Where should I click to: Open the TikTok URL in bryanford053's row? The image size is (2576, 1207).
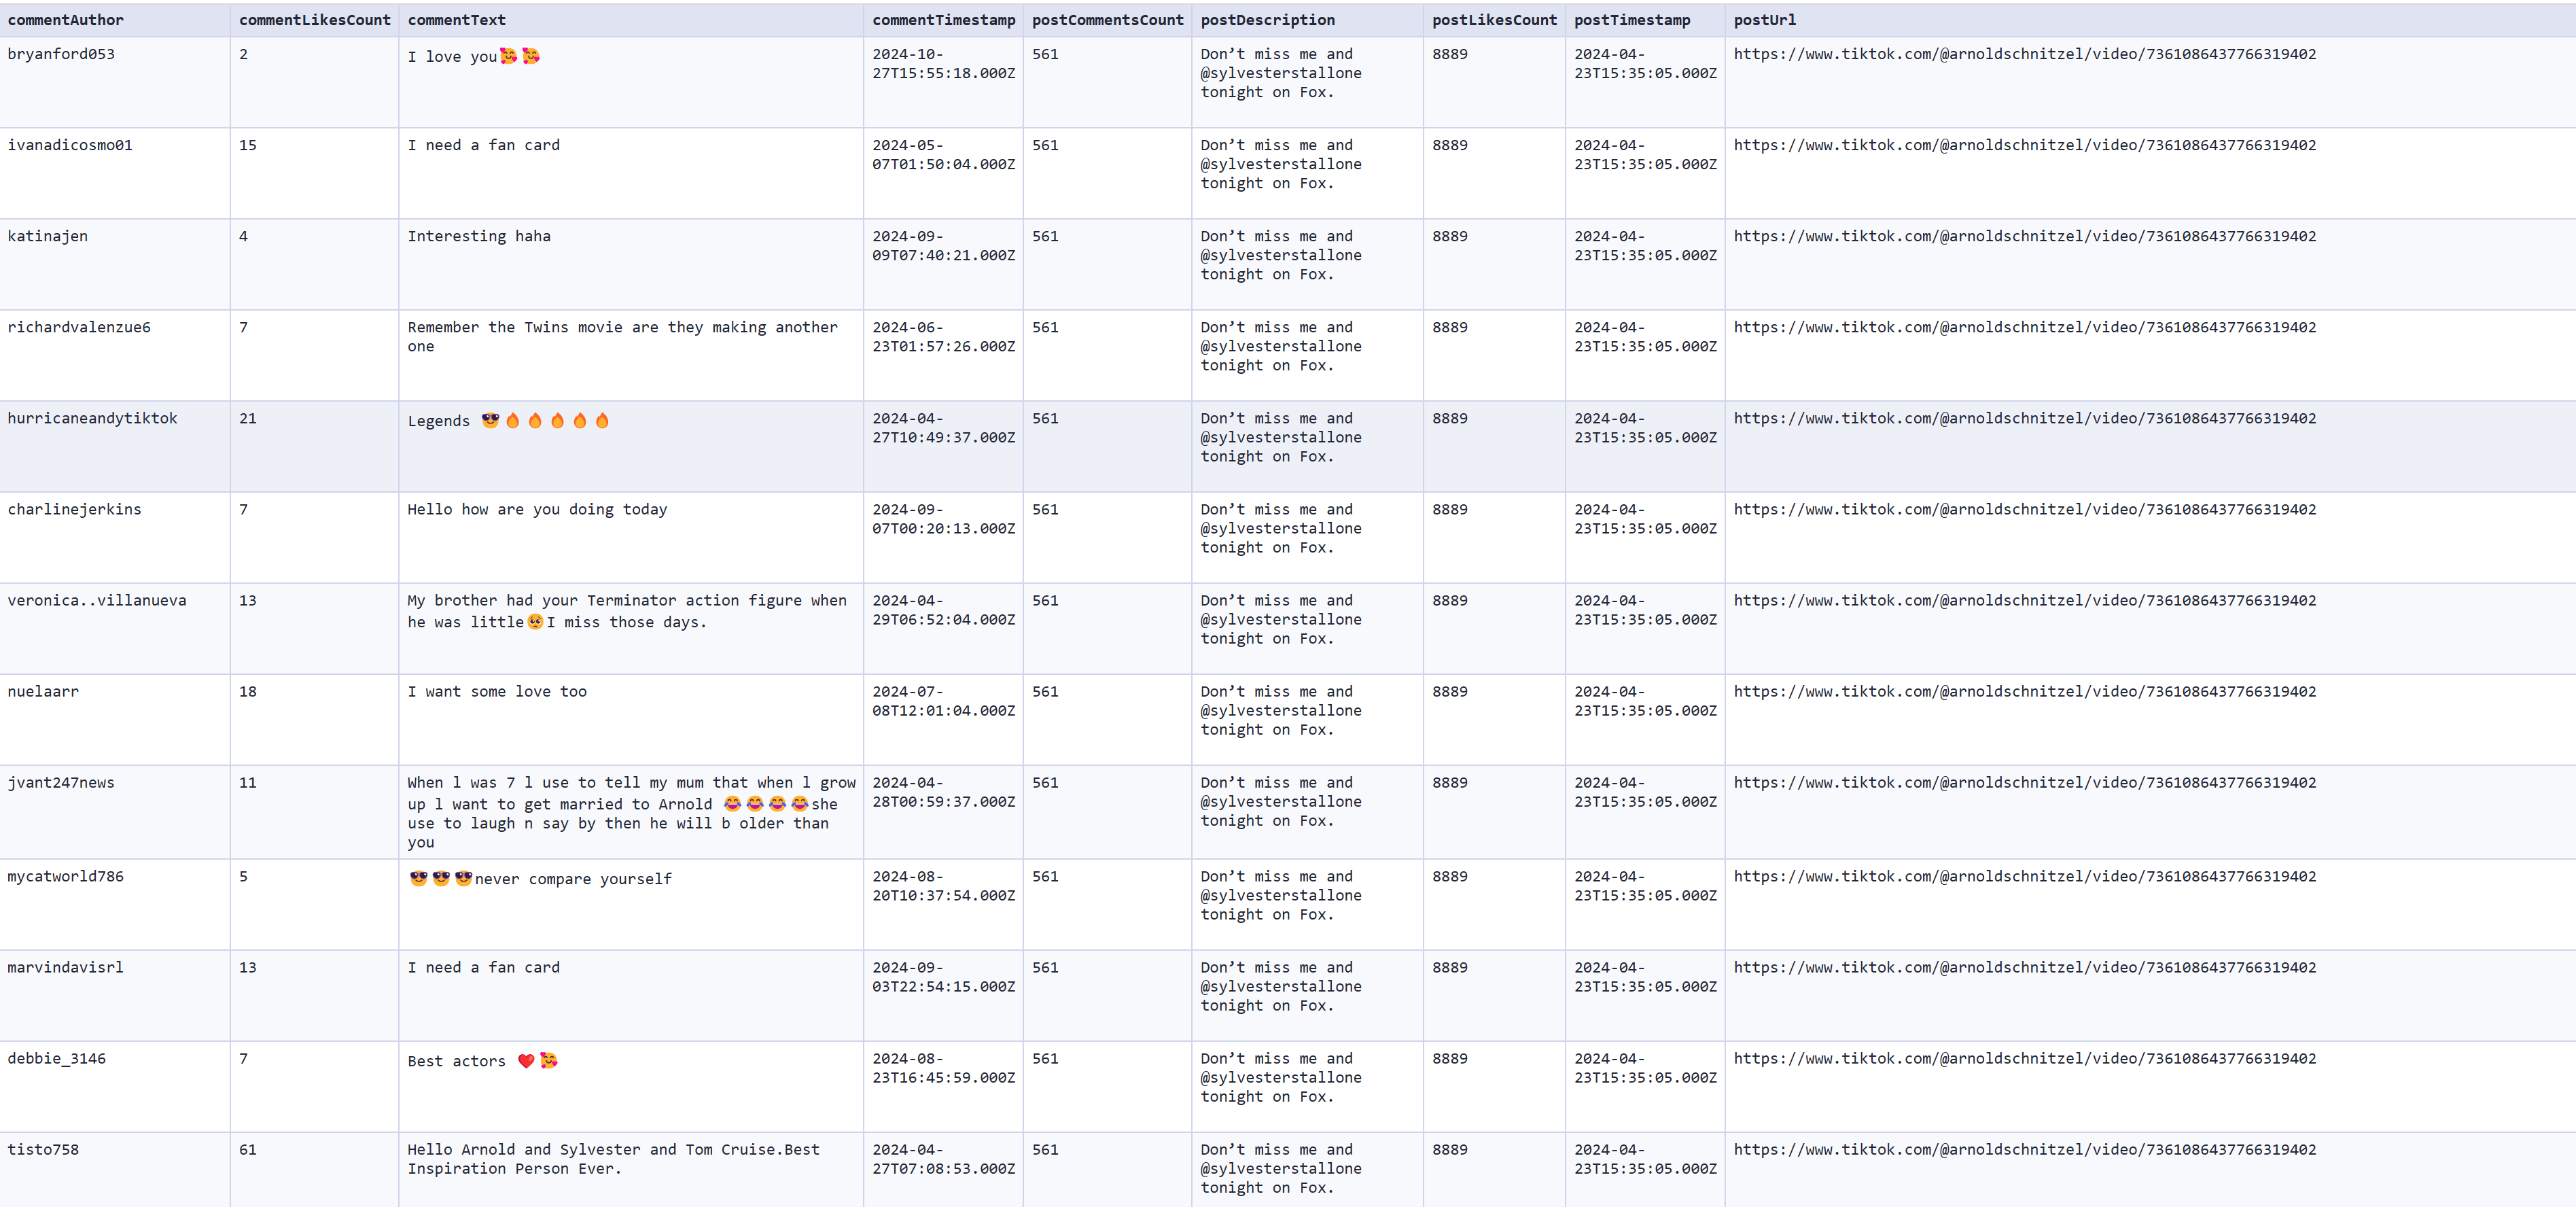(2024, 54)
